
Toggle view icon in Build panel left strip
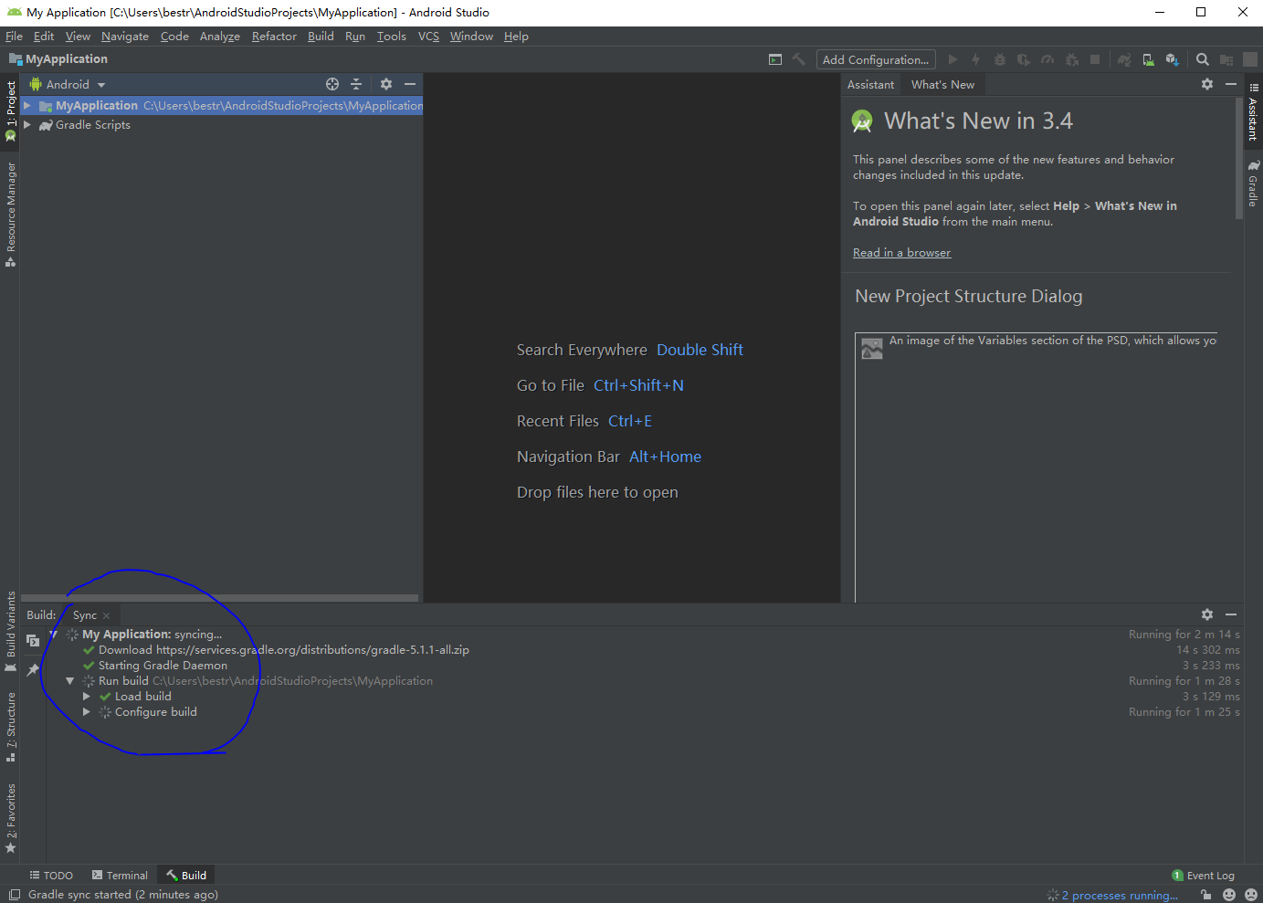(33, 640)
